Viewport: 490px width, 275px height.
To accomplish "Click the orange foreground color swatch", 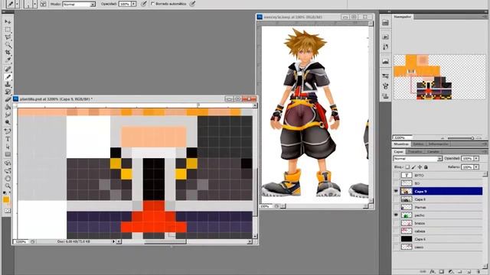I will 6,199.
